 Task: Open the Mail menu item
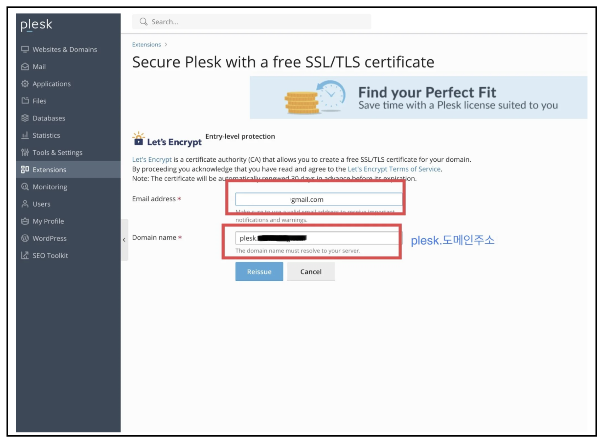pyautogui.click(x=68, y=67)
